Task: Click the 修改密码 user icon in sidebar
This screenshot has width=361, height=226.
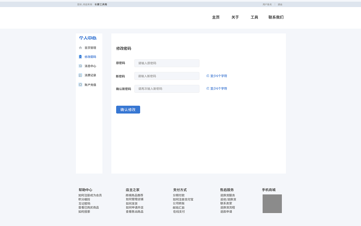Action: [x=80, y=57]
